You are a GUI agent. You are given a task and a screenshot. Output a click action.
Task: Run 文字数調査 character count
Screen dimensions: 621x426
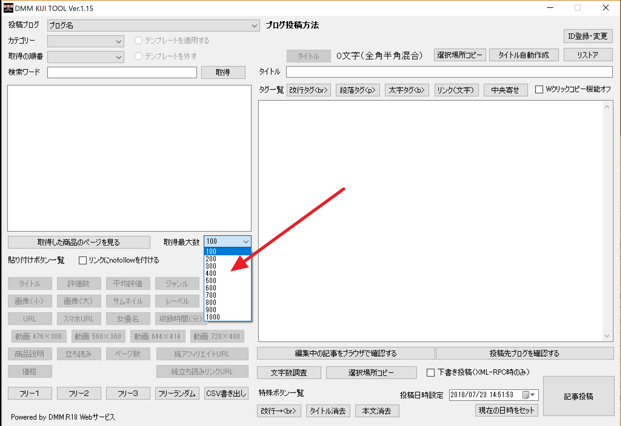click(289, 373)
